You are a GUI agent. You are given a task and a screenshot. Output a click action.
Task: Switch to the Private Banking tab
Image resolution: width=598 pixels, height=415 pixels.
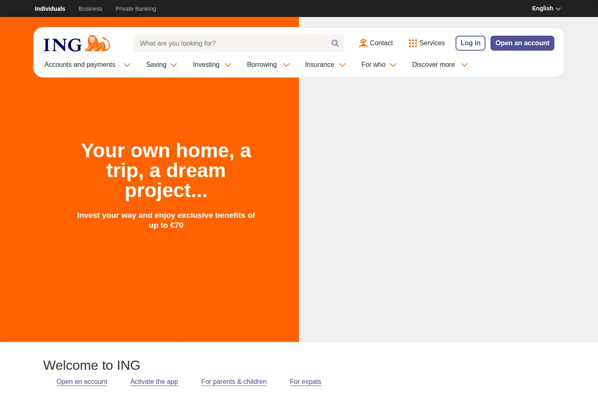(x=136, y=9)
